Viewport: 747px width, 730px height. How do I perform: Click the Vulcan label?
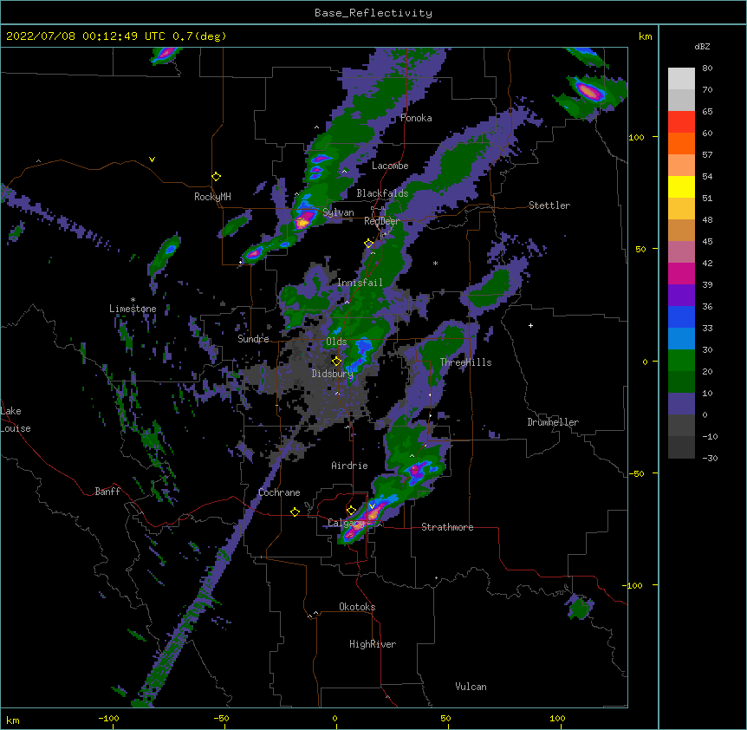point(471,687)
